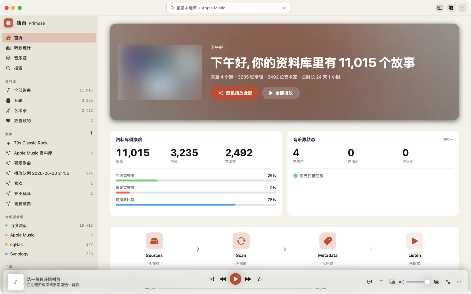Click 随机播放全部 shuffle all button
The height and width of the screenshot is (294, 471).
(235, 93)
